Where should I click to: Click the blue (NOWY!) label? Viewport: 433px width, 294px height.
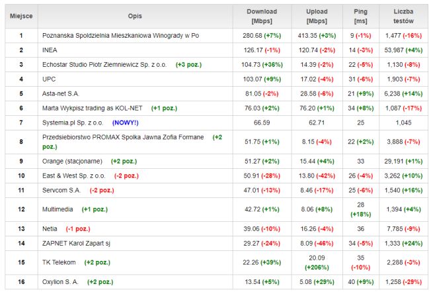126,122
